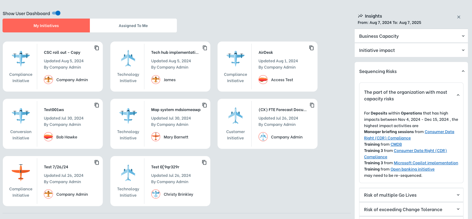The width and height of the screenshot is (472, 219).
Task: Toggle the Show User Dashboard switch
Action: coord(56,13)
